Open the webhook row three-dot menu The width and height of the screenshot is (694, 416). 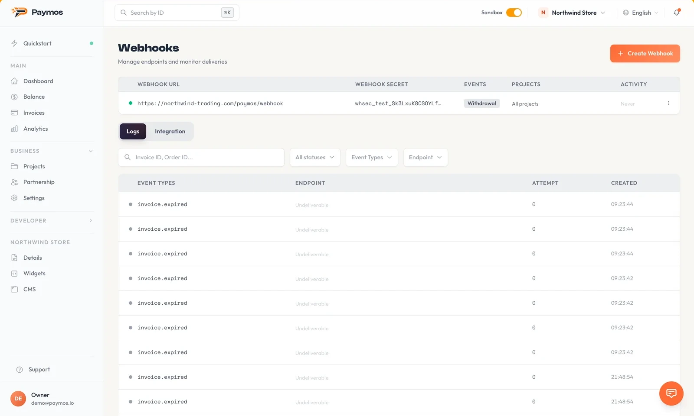[668, 103]
